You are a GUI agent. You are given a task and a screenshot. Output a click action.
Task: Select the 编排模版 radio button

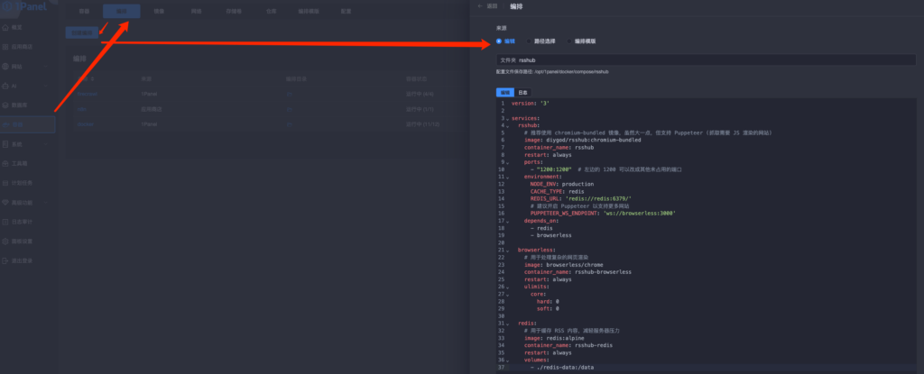pyautogui.click(x=569, y=41)
